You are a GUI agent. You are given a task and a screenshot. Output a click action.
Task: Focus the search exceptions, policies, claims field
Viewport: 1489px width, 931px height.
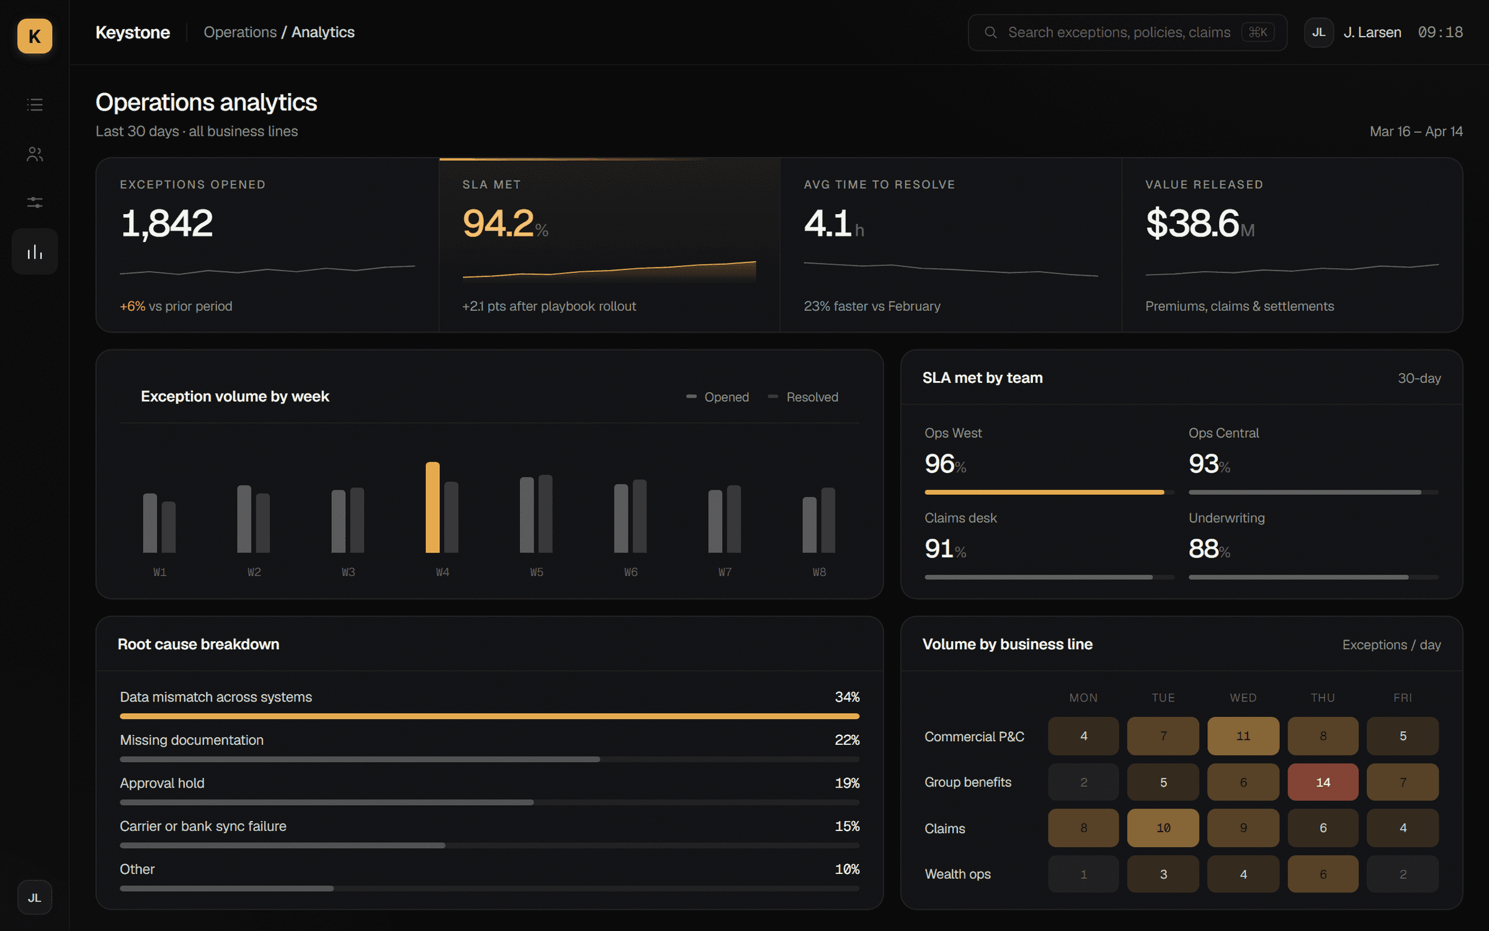coord(1127,32)
